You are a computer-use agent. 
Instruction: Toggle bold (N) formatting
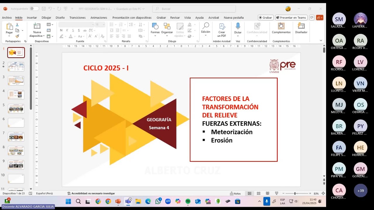coord(61,30)
